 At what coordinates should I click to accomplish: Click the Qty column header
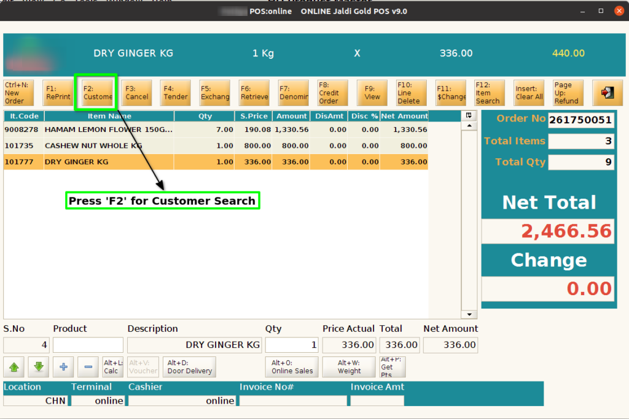205,116
